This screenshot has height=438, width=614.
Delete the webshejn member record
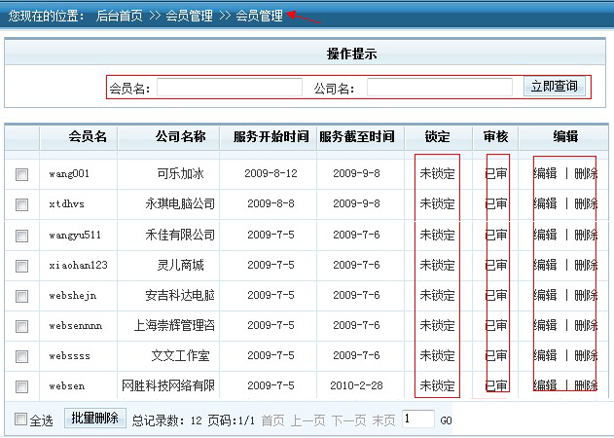click(x=586, y=295)
